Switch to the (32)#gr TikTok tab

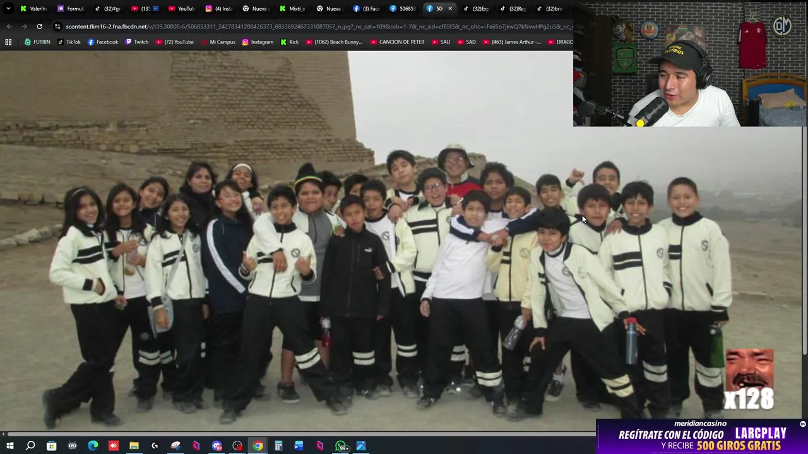107,9
